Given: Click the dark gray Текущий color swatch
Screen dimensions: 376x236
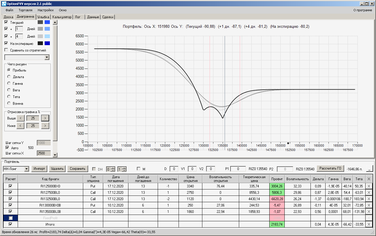Looking at the screenshot, I should tap(40, 22).
